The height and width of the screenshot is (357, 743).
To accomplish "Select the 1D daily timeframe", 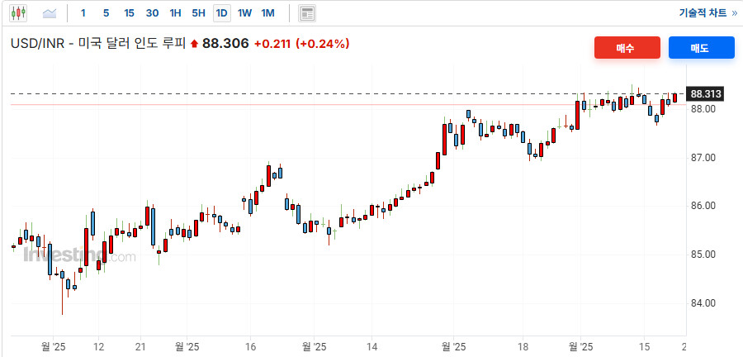I will pos(221,13).
